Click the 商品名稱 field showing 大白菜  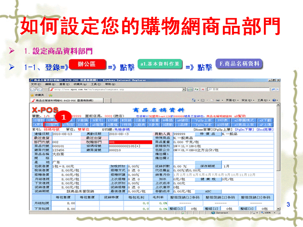[103, 154]
